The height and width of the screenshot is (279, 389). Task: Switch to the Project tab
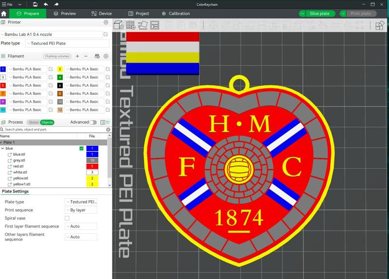139,14
